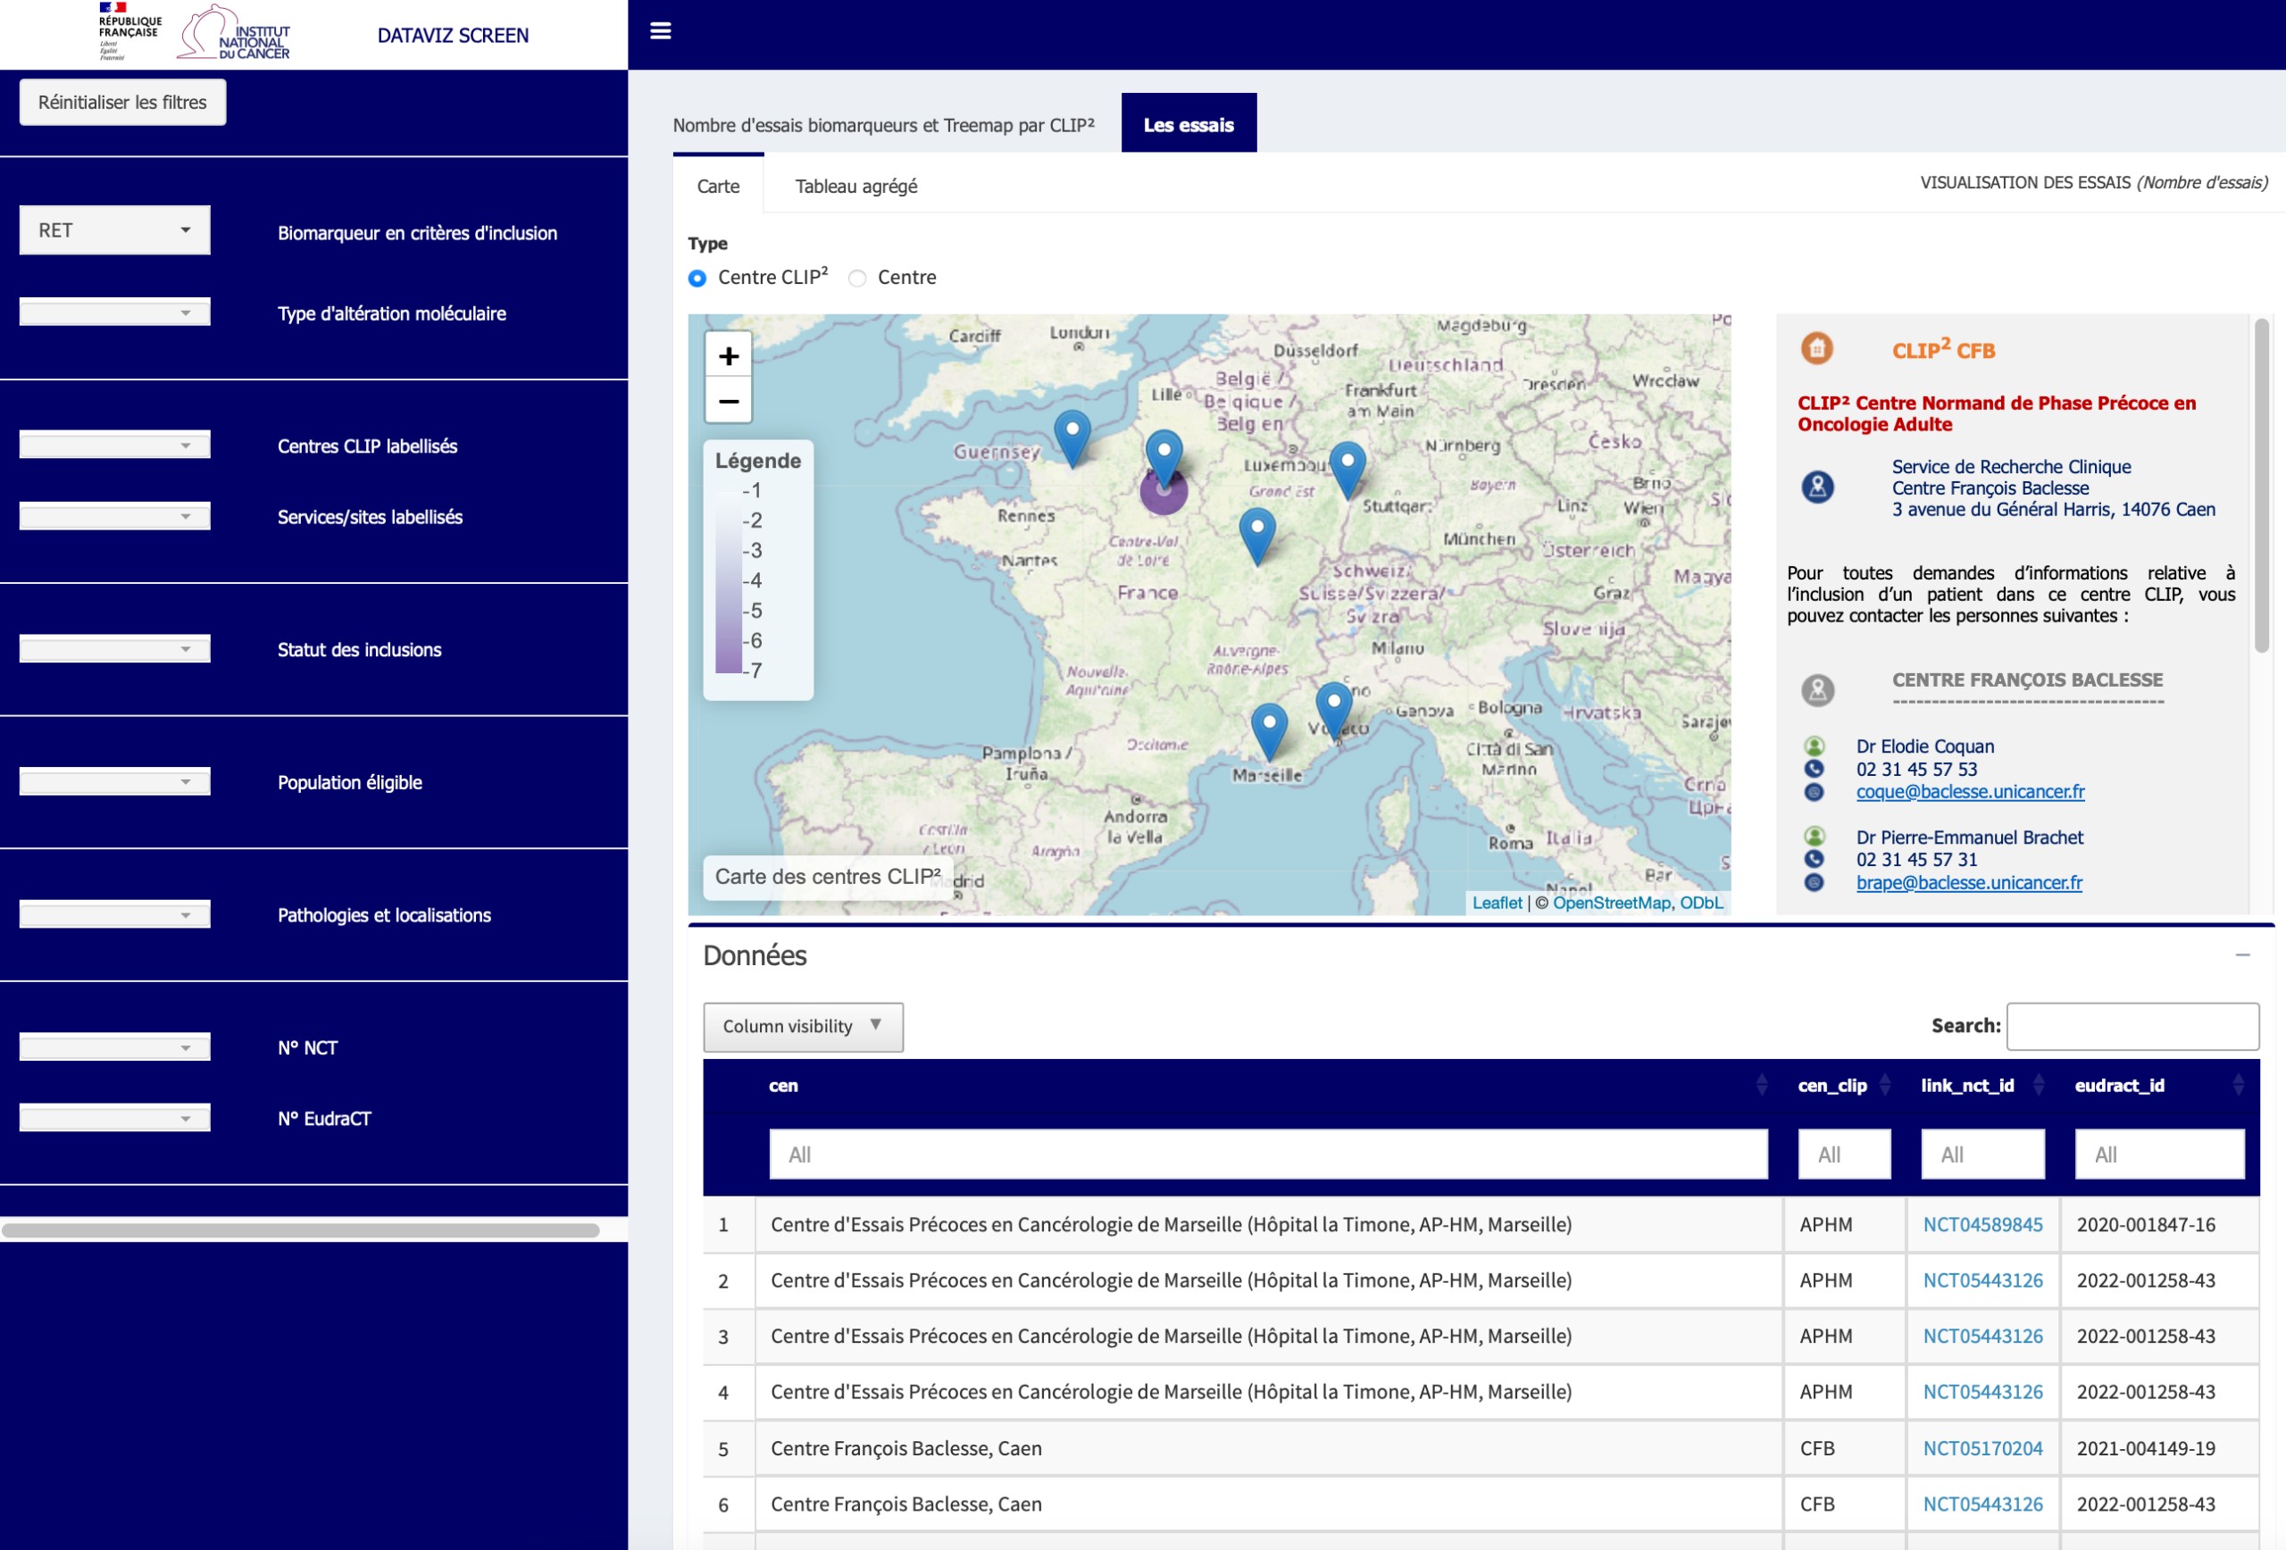Screen dimensions: 2286x1550
Task: Open the Population éligible dropdown
Action: click(x=115, y=782)
